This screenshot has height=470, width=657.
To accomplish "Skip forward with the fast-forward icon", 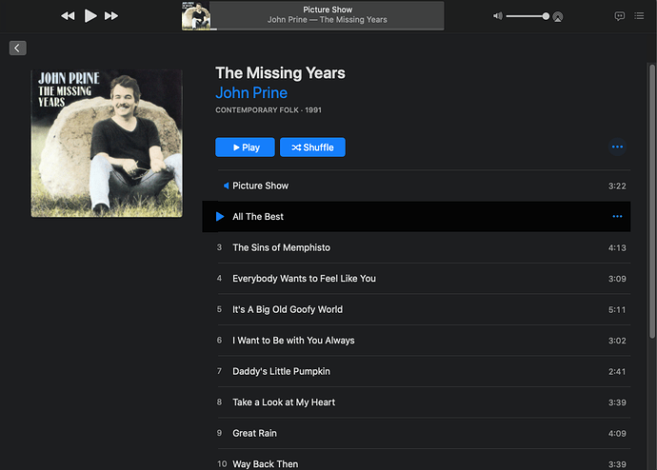I will (x=111, y=16).
